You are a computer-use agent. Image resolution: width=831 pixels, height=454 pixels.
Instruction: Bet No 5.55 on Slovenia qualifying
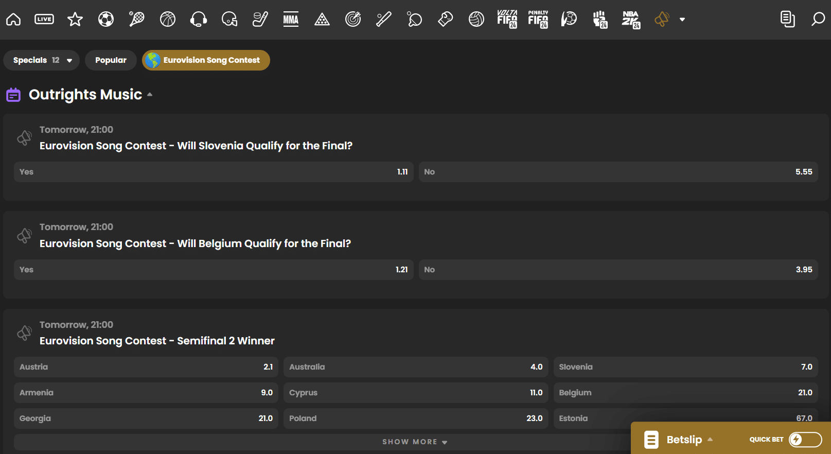click(x=618, y=172)
